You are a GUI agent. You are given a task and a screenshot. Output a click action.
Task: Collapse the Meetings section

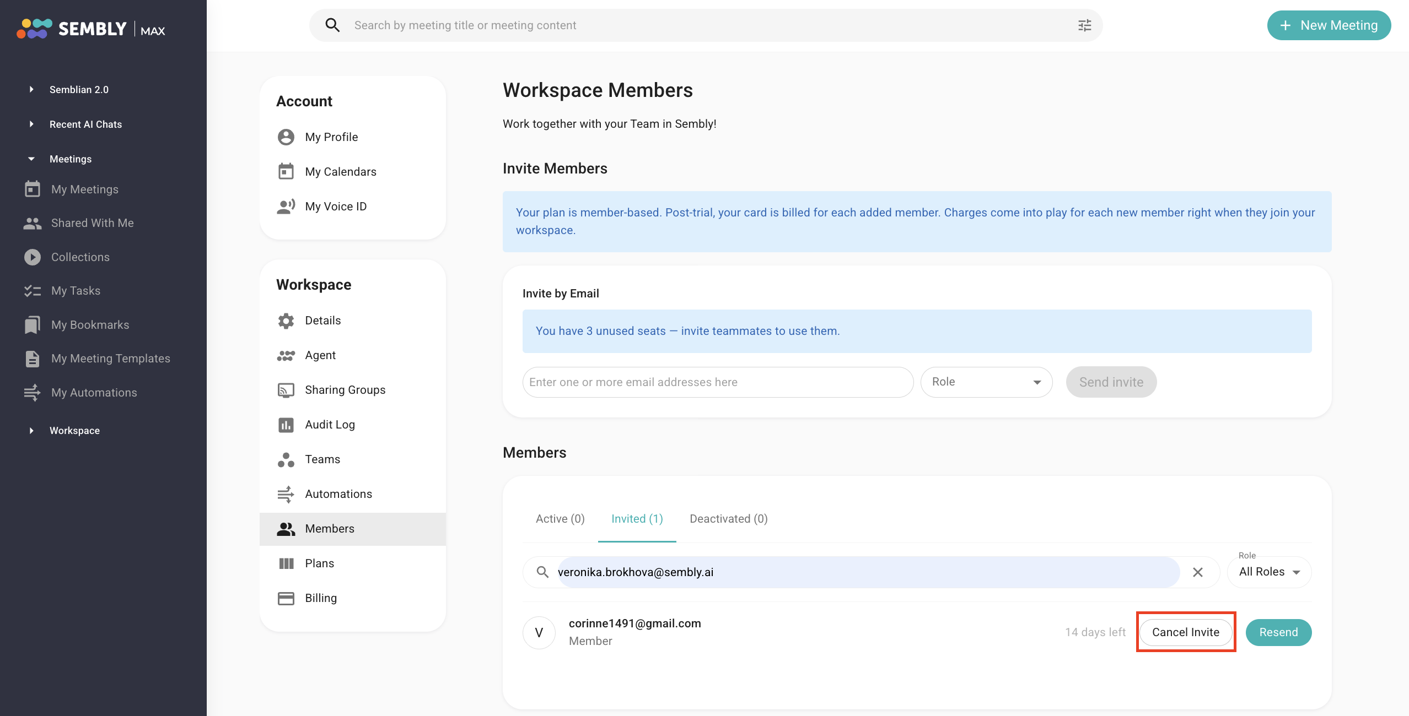(x=31, y=159)
